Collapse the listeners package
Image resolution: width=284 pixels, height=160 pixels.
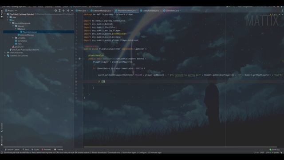click(x=13, y=26)
